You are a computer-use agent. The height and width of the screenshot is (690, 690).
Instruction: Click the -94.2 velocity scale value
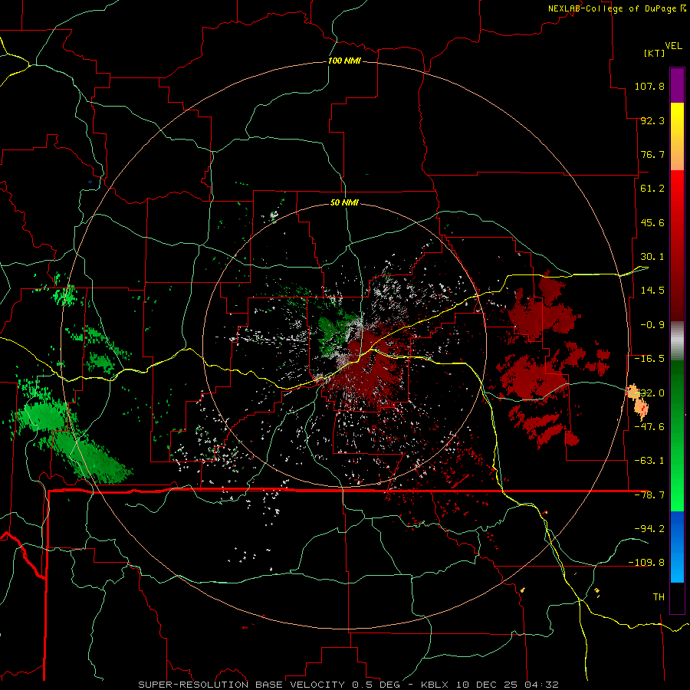(649, 528)
